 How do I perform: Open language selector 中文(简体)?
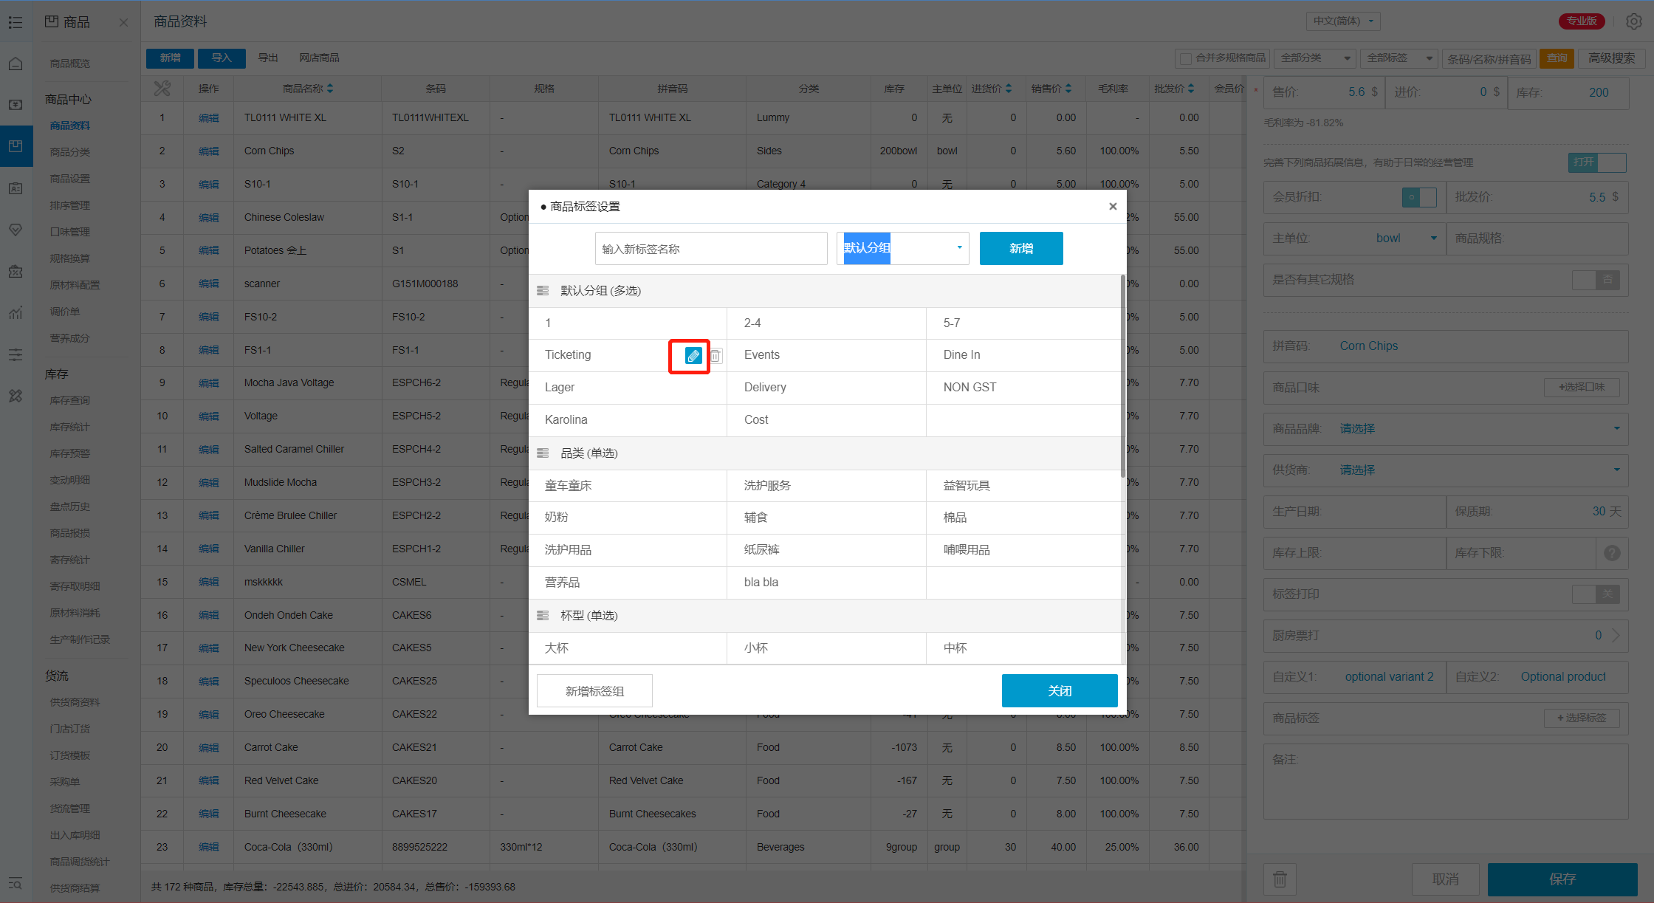1343,21
